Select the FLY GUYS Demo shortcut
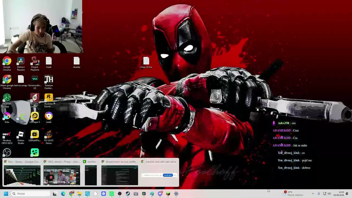 coord(49,137)
